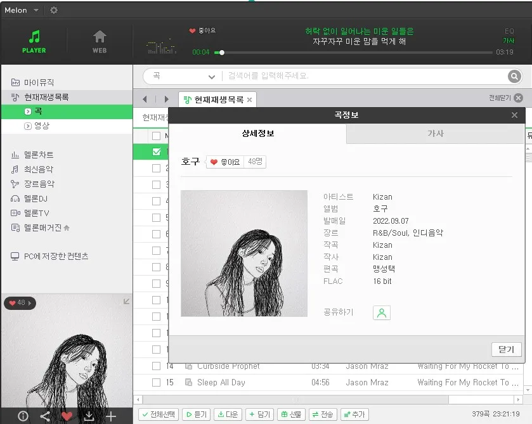This screenshot has width=532, height=424.
Task: Click the download icon under album art
Action: (x=89, y=416)
